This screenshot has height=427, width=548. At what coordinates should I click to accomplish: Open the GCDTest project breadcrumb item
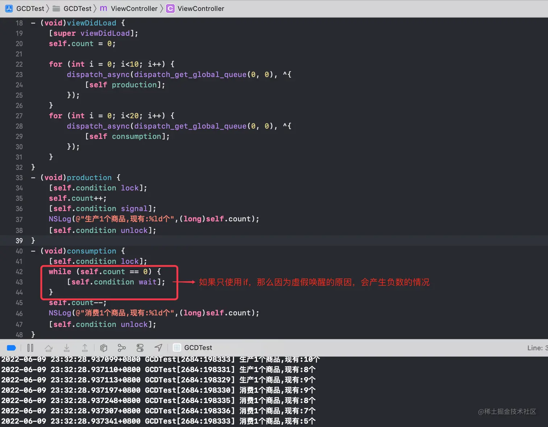[30, 8]
